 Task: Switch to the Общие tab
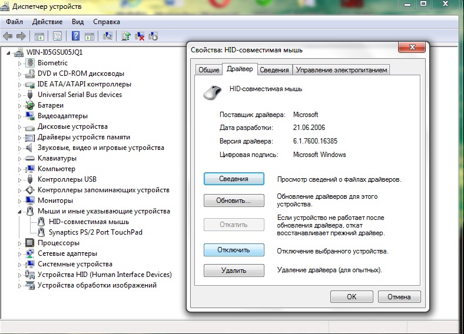(208, 70)
